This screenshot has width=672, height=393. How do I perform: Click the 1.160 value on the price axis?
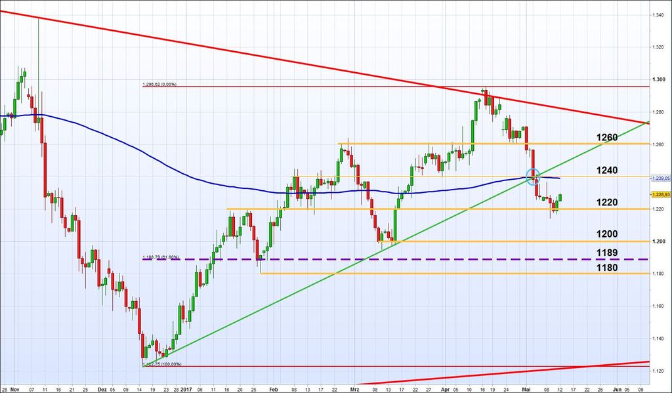(658, 306)
